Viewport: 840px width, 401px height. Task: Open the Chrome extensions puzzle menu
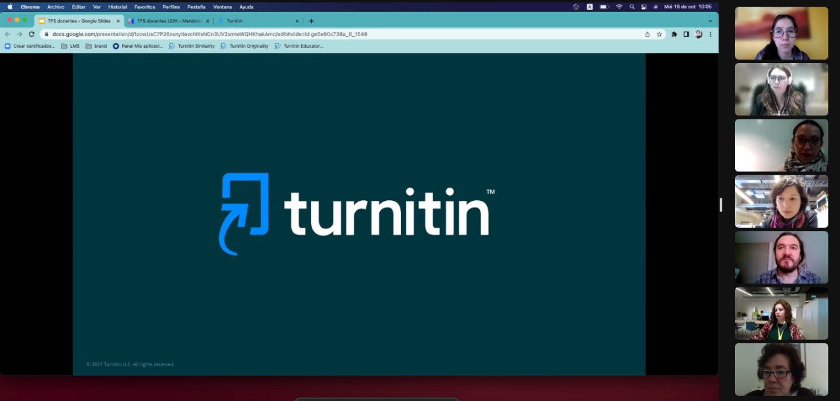point(674,34)
